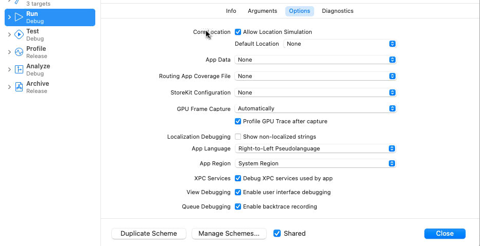Click the Duplicate Scheme button
Image resolution: width=480 pixels, height=246 pixels.
(x=148, y=234)
